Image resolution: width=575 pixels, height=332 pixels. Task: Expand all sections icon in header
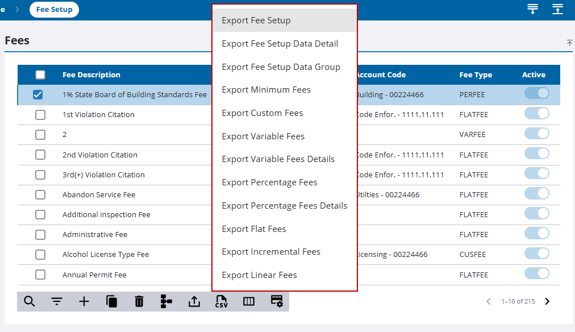(x=532, y=9)
